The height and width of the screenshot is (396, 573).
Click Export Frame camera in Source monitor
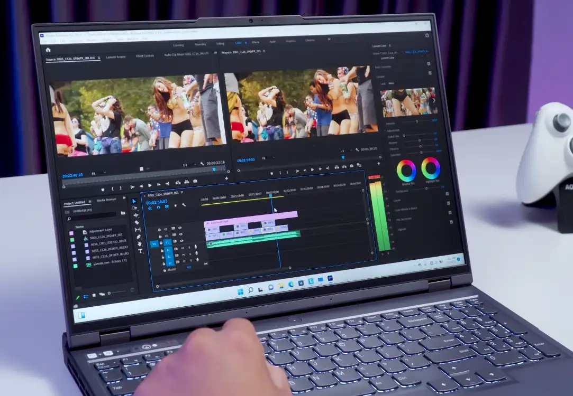pos(195,181)
